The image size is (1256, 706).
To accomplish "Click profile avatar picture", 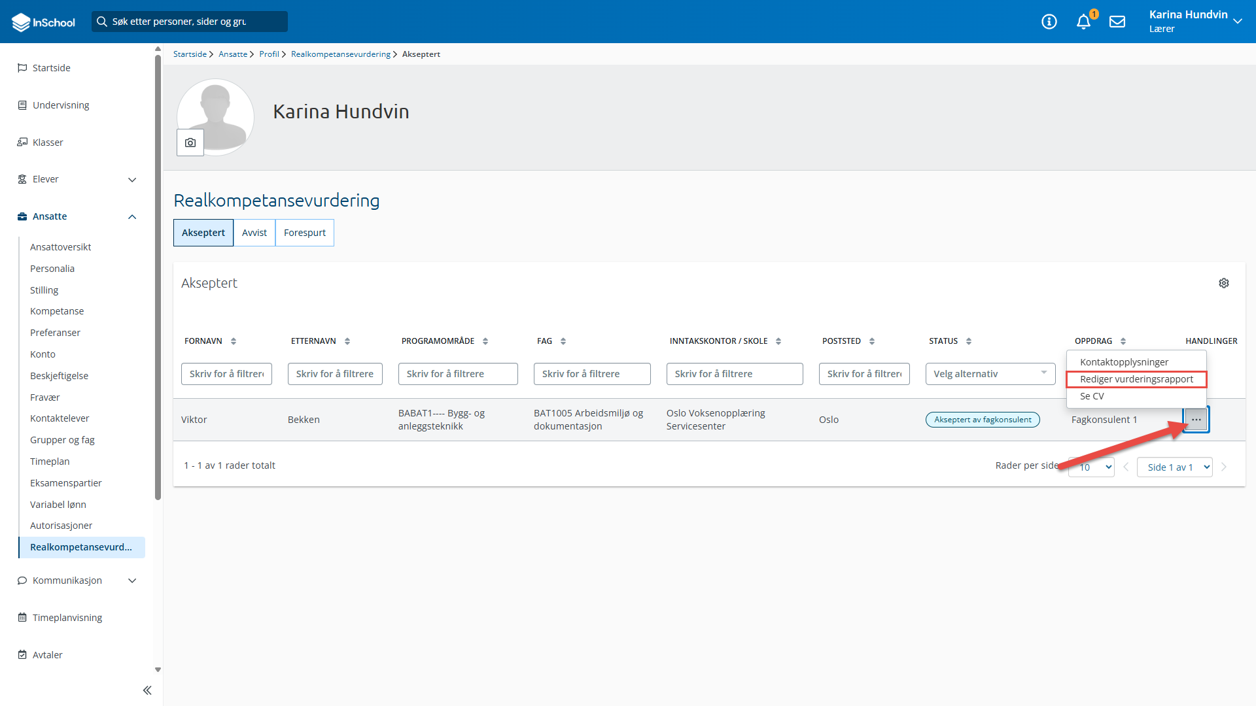I will [x=216, y=117].
